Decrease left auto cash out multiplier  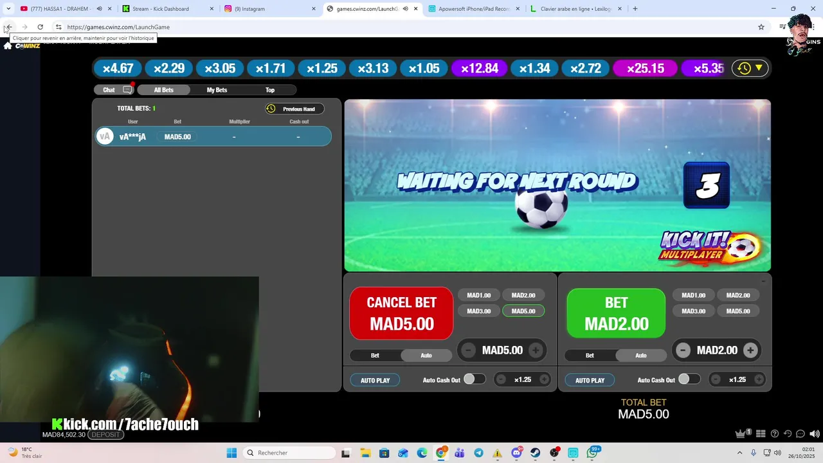501,379
